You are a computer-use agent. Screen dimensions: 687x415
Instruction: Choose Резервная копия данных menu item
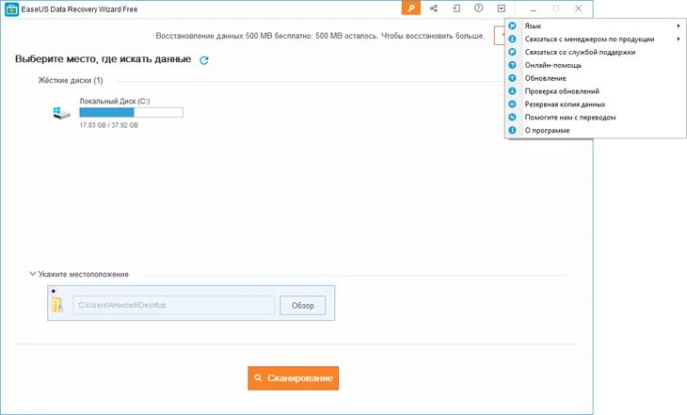point(596,104)
